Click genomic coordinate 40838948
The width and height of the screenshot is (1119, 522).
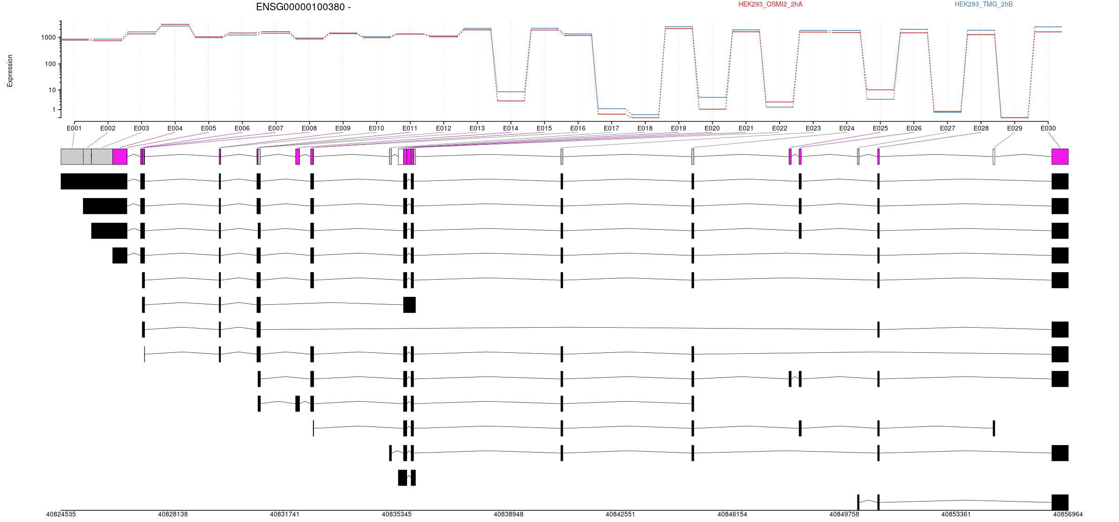509,515
